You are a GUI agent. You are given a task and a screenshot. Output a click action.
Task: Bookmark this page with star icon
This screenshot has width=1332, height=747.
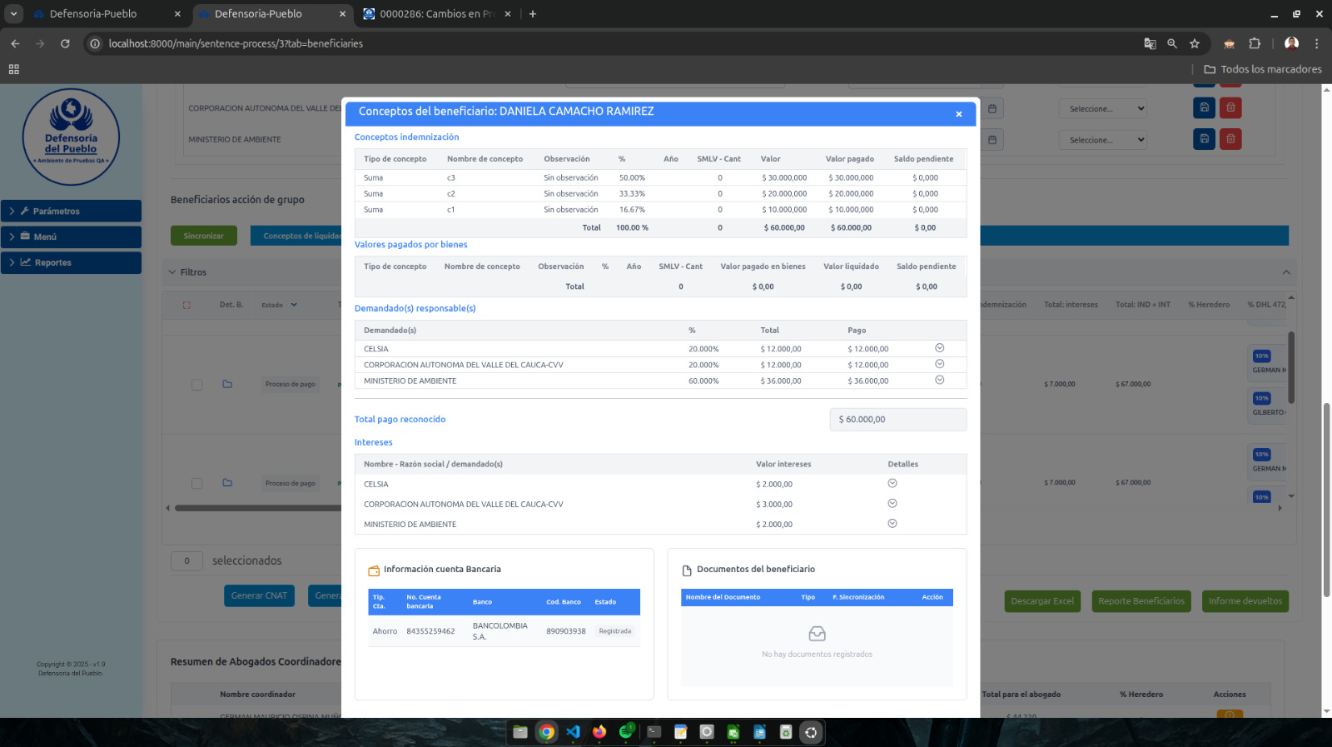point(1195,43)
